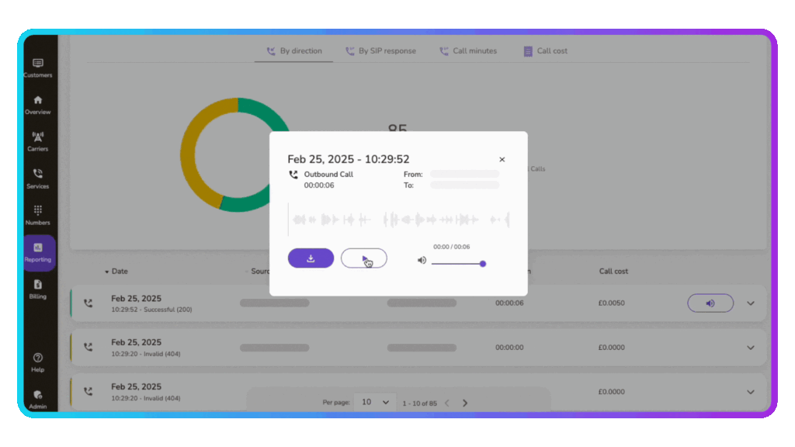Viewport: 795px width, 447px height.
Task: Close the call recording dialog
Action: (x=502, y=159)
